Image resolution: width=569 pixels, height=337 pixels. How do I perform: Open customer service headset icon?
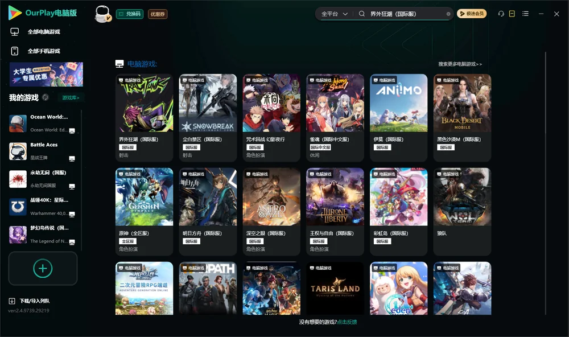click(501, 14)
